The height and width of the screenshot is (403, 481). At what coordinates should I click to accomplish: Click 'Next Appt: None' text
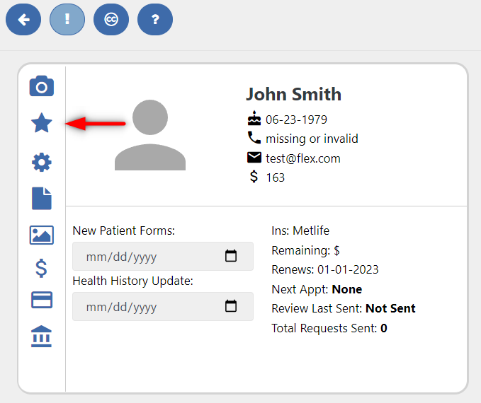tap(317, 289)
